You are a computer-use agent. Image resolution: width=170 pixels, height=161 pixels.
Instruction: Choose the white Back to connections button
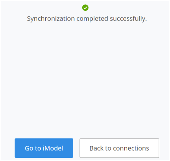pos(119,148)
